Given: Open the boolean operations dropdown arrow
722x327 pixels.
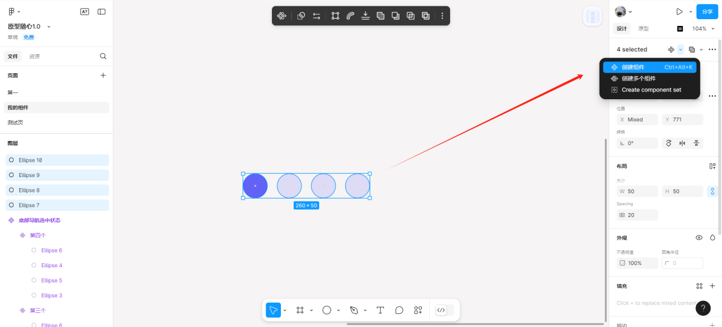Looking at the screenshot, I should coord(701,50).
